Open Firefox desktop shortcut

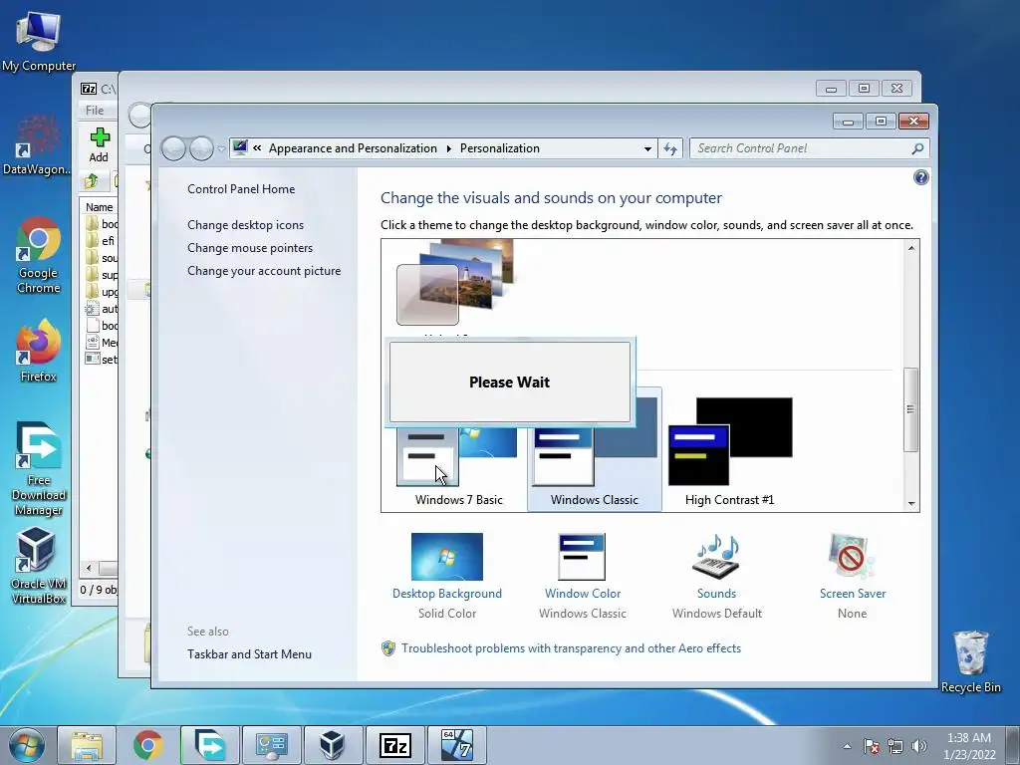click(39, 350)
